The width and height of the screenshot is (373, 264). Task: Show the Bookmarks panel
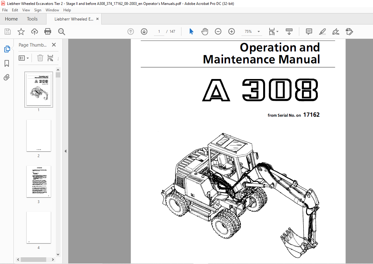(x=7, y=63)
